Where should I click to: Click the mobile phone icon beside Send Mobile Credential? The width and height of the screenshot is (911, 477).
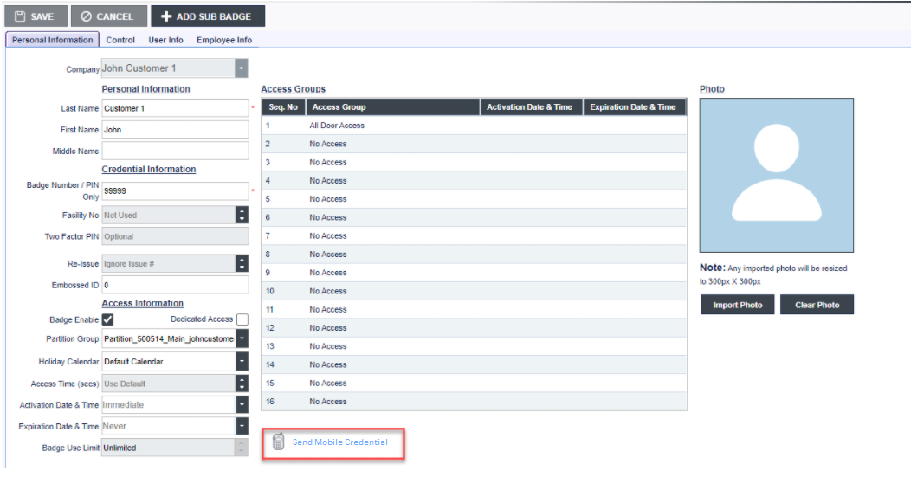pos(278,442)
